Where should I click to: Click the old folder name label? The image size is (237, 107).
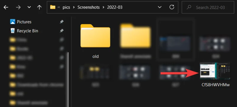(95, 56)
